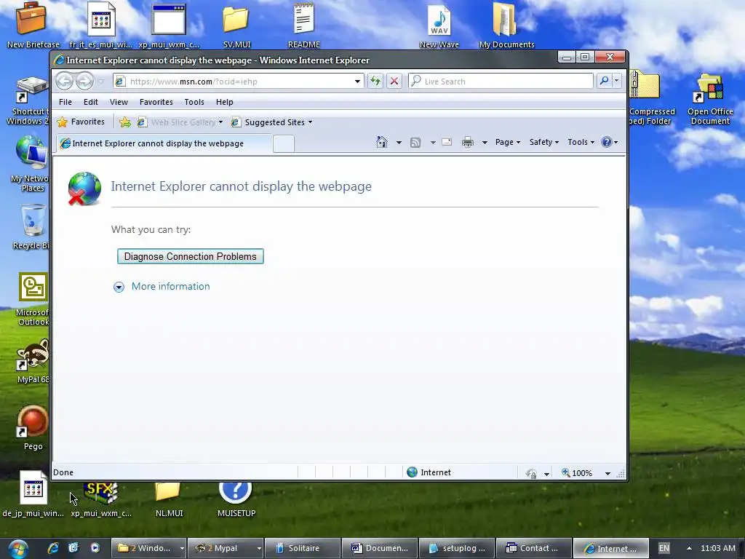Open a new blank tab
745x559 pixels.
pos(284,143)
